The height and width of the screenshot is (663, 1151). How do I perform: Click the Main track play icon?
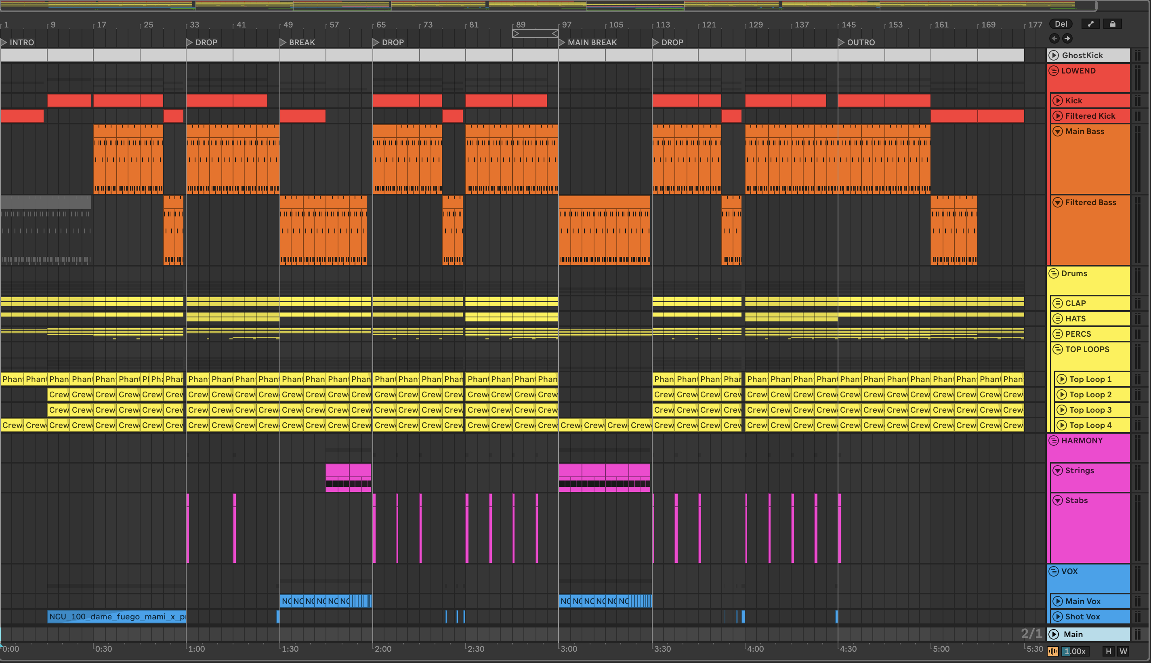(x=1054, y=634)
